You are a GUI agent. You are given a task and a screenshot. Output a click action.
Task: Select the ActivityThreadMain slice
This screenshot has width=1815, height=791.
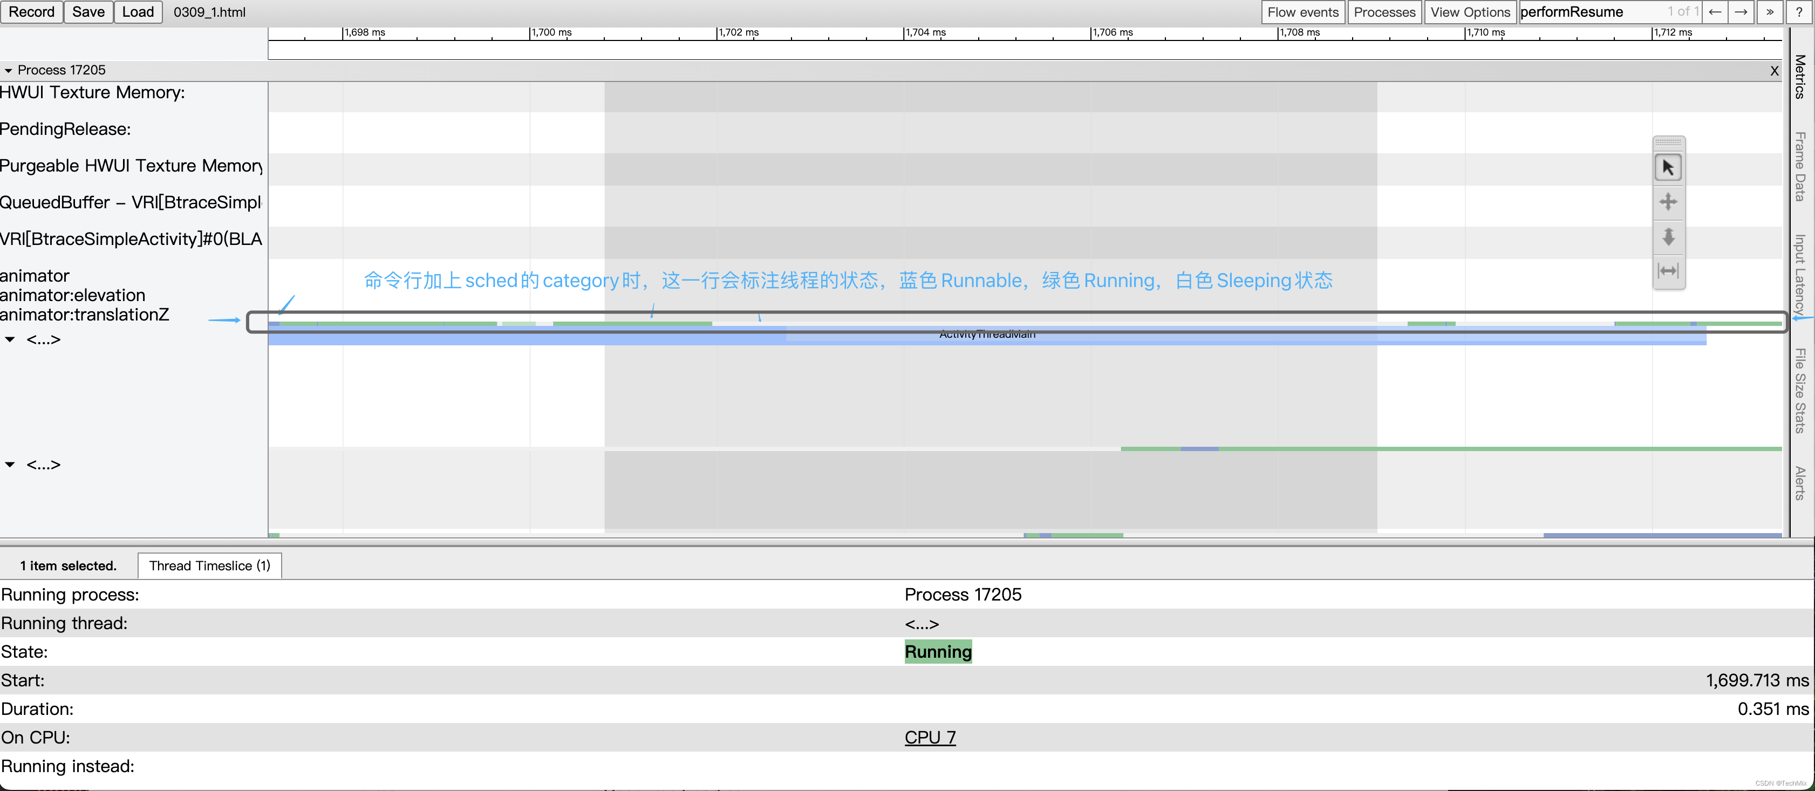[x=986, y=335]
